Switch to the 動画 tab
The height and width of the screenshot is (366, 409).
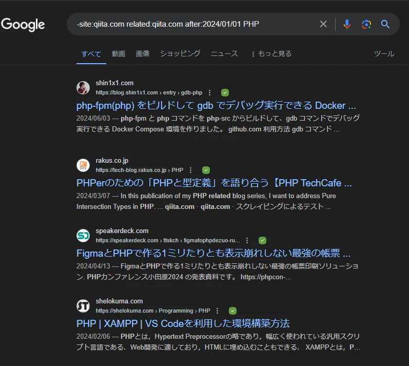[119, 54]
